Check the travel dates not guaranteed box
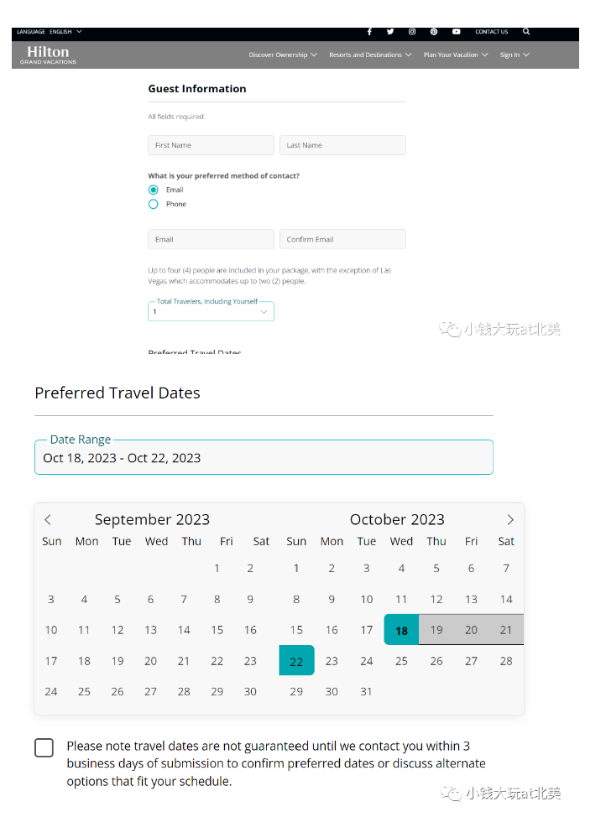606x817 pixels. click(x=44, y=747)
